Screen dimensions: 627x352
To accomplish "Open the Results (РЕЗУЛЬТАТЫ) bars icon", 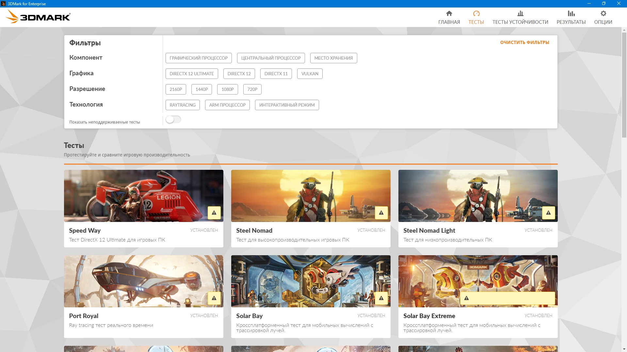I will [x=571, y=14].
